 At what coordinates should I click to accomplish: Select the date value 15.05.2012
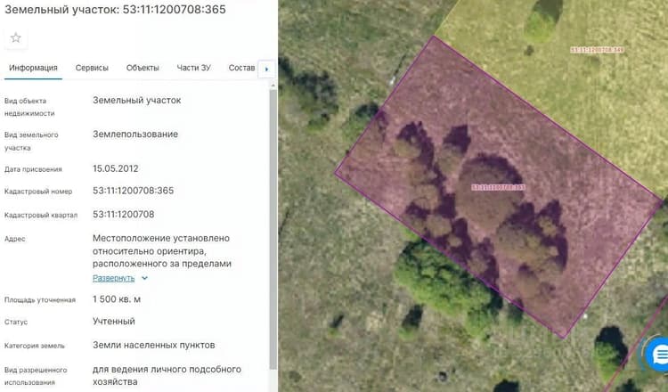(116, 168)
